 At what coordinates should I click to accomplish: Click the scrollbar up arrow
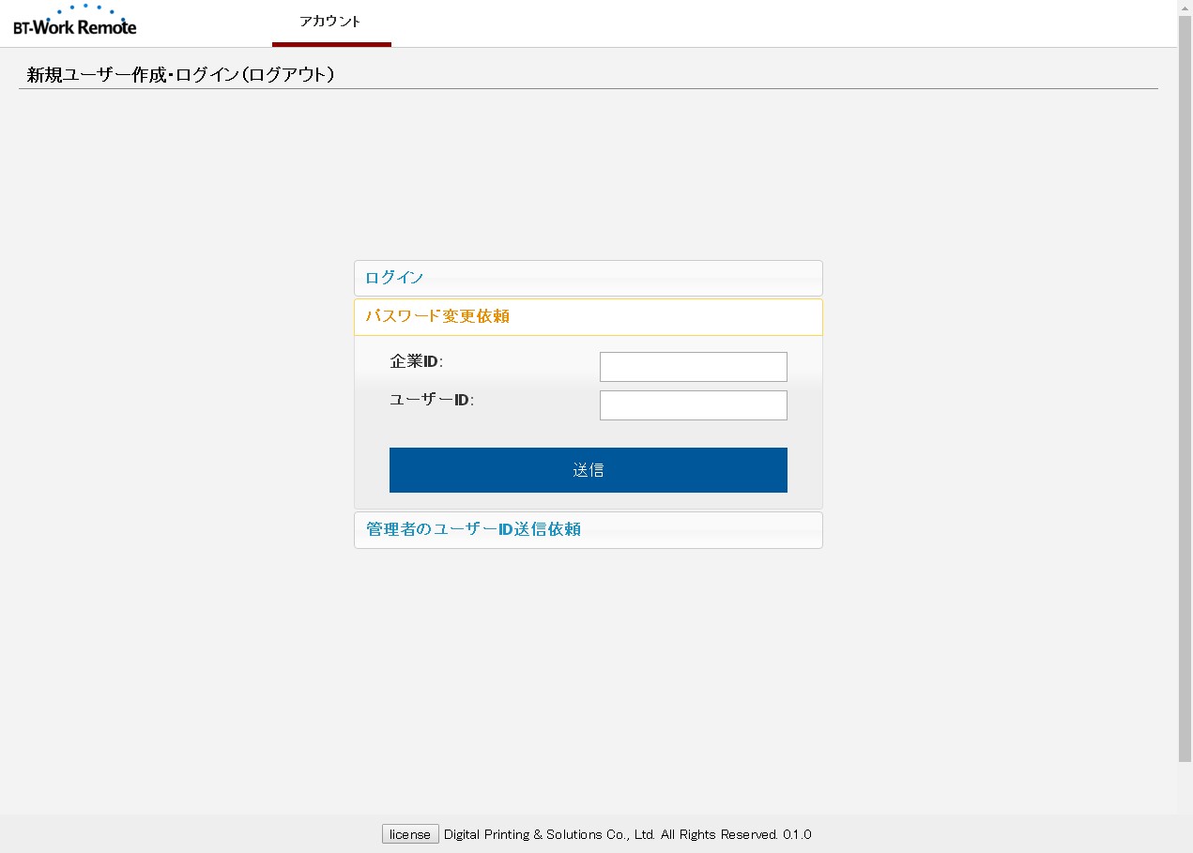click(x=1185, y=8)
